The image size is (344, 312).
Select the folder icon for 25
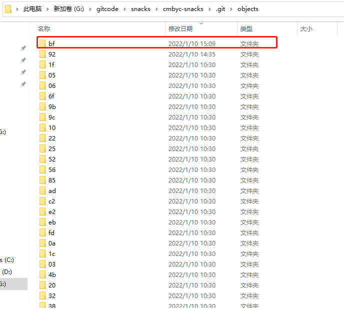(42, 148)
